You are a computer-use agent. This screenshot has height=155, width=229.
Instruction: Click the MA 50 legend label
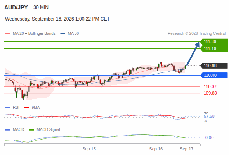click(x=73, y=34)
